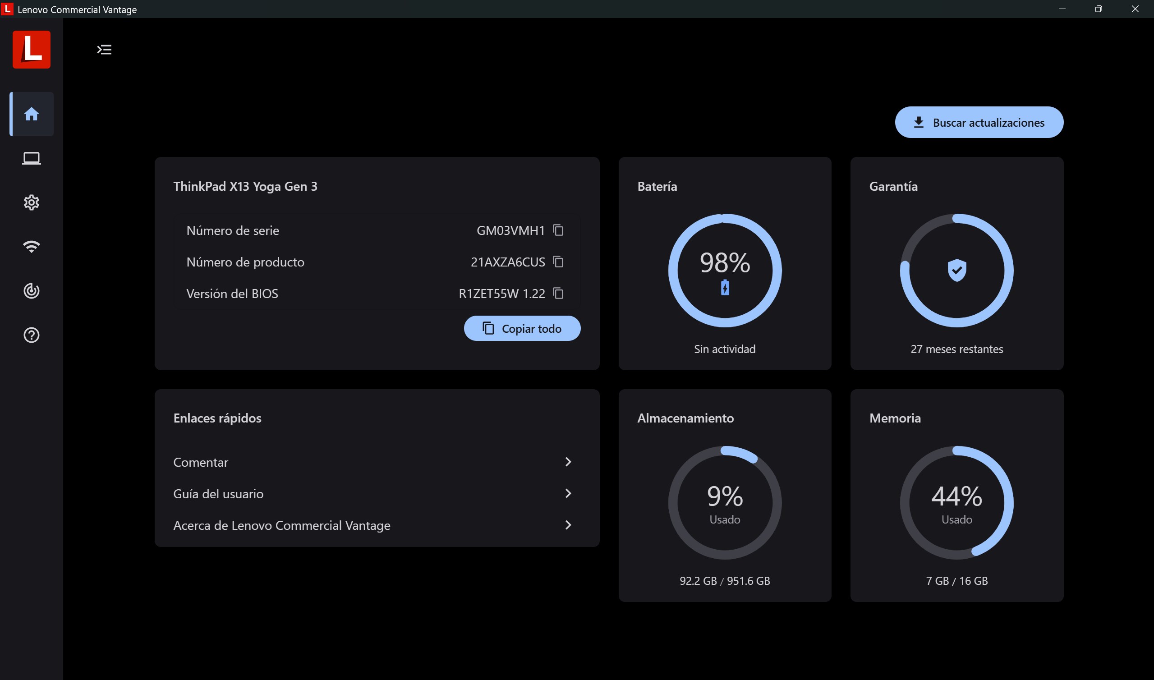Screen dimensions: 1154x680
Task: Open the Comentar quick link
Action: [377, 462]
